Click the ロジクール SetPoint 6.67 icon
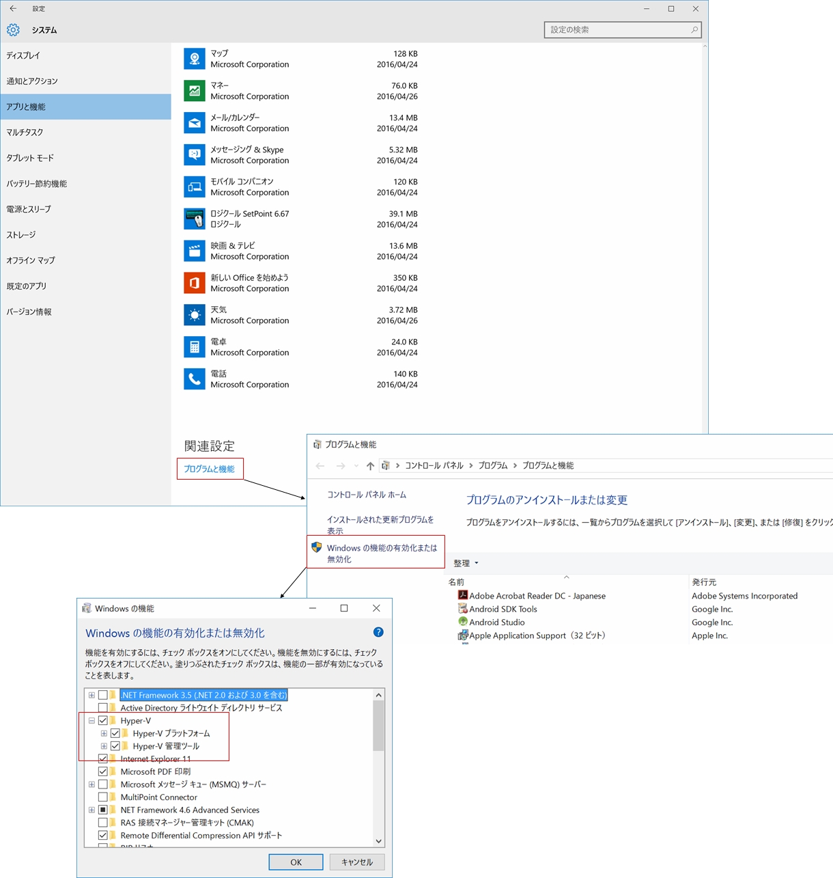Screen dimensions: 833x878 [195, 219]
